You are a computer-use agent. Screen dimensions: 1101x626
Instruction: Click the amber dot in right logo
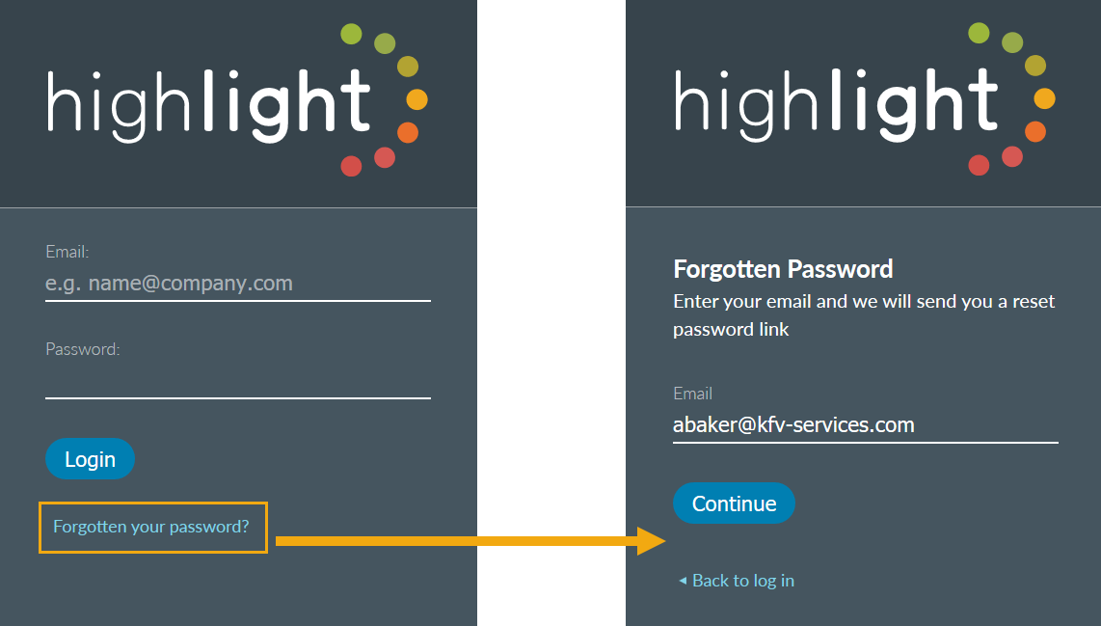coord(1044,98)
